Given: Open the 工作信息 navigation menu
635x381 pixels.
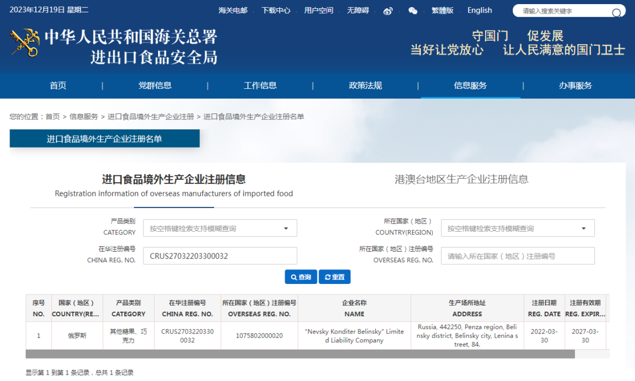Looking at the screenshot, I should pyautogui.click(x=260, y=85).
